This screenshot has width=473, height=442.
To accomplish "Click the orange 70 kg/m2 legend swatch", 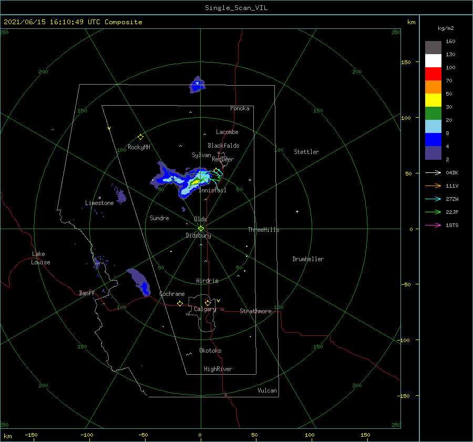I will pos(433,87).
